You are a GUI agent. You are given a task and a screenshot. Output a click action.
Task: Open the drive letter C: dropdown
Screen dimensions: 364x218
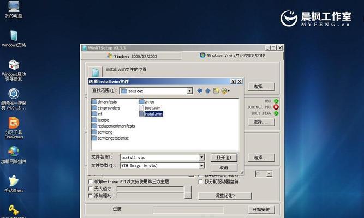[x=269, y=174]
